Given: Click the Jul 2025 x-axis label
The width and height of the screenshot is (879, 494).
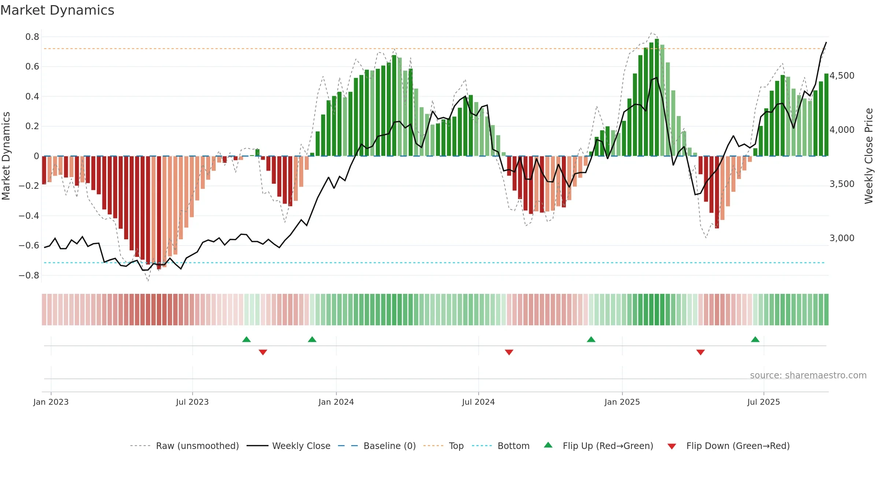Looking at the screenshot, I should tap(764, 402).
